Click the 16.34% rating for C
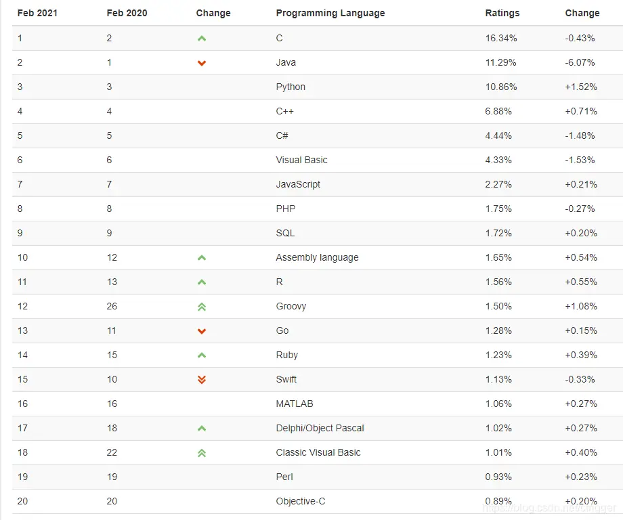Image resolution: width=623 pixels, height=520 pixels. click(500, 38)
